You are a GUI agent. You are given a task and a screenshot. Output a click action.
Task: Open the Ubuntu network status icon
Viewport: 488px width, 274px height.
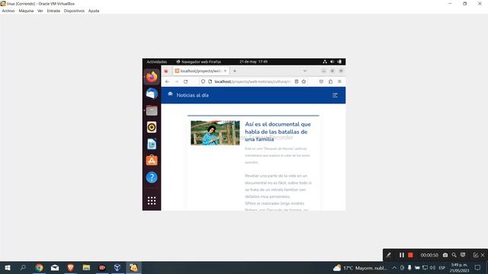click(325, 62)
